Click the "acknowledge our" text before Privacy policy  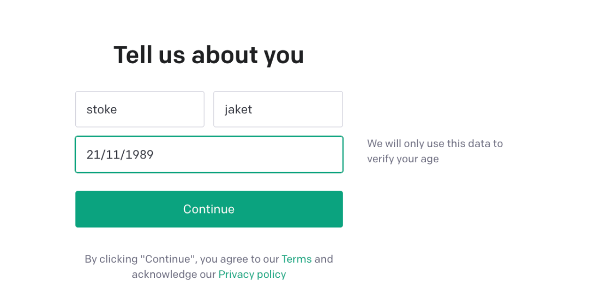[173, 274]
